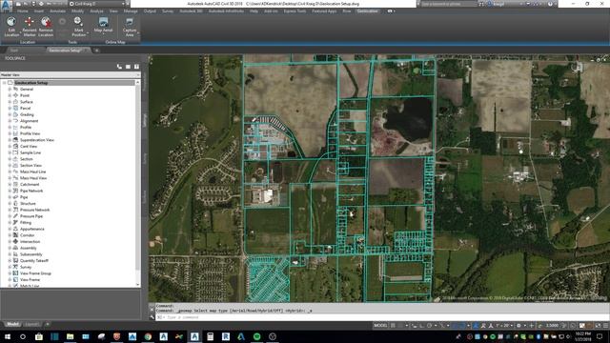Switch to the Model layout tab
610x343 pixels.
pos(12,324)
